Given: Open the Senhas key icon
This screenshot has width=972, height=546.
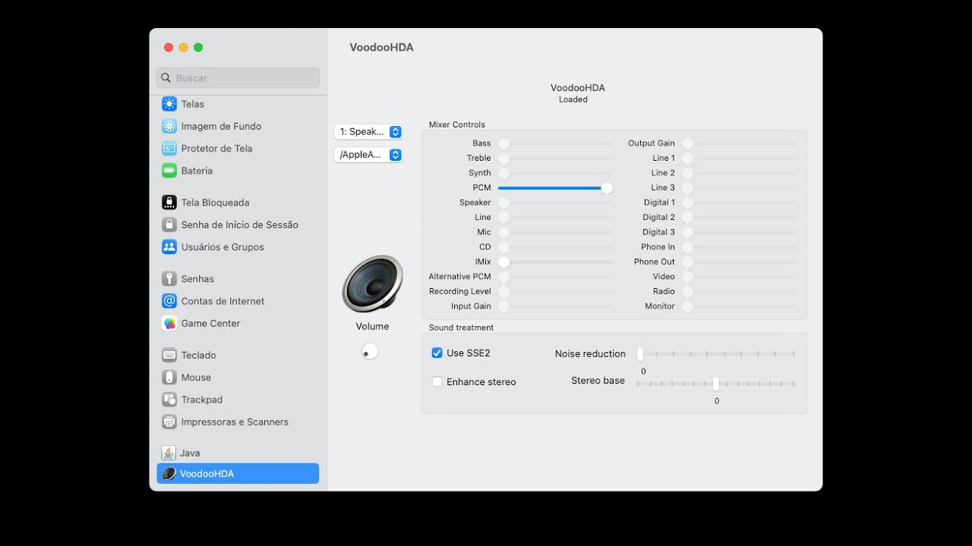Looking at the screenshot, I should (169, 279).
